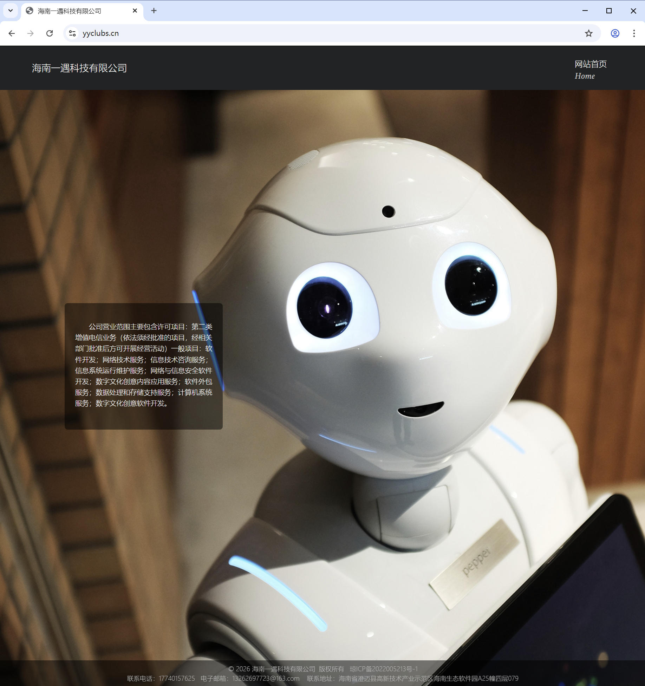Screen dimensions: 645x686
Task: Click the 海南一遇科技有限公司 header logo text
Action: pyautogui.click(x=79, y=68)
